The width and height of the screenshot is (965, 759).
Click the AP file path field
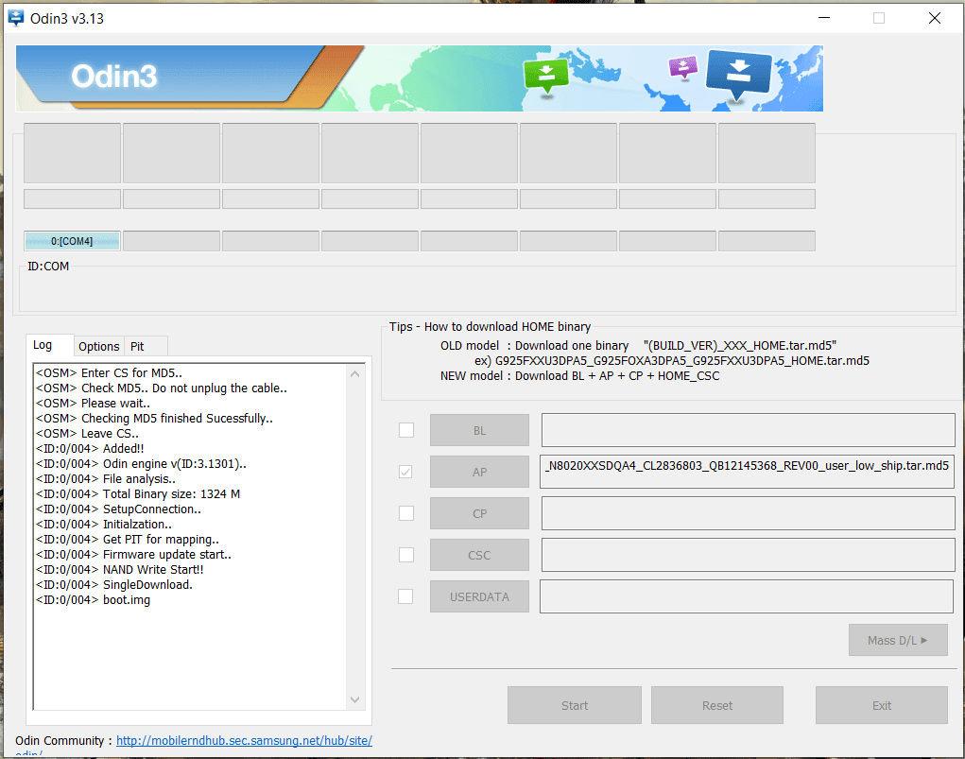tap(747, 472)
